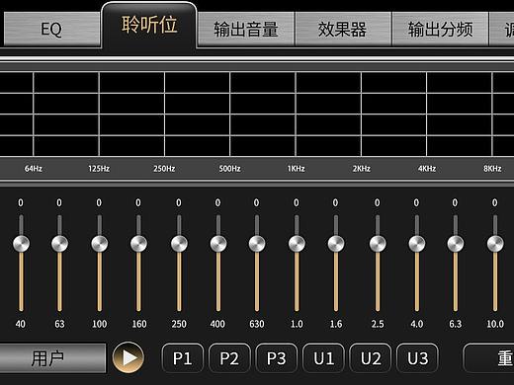Click the 400 Hz band slider knob
The image size is (514, 385).
218,244
